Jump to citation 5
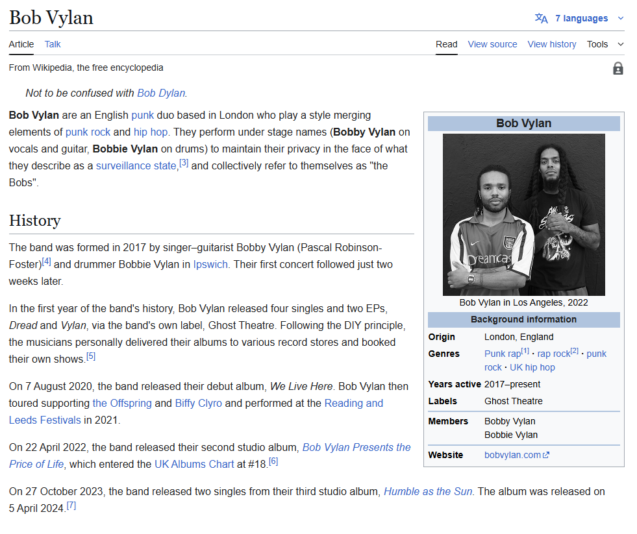The width and height of the screenshot is (637, 534). click(91, 356)
